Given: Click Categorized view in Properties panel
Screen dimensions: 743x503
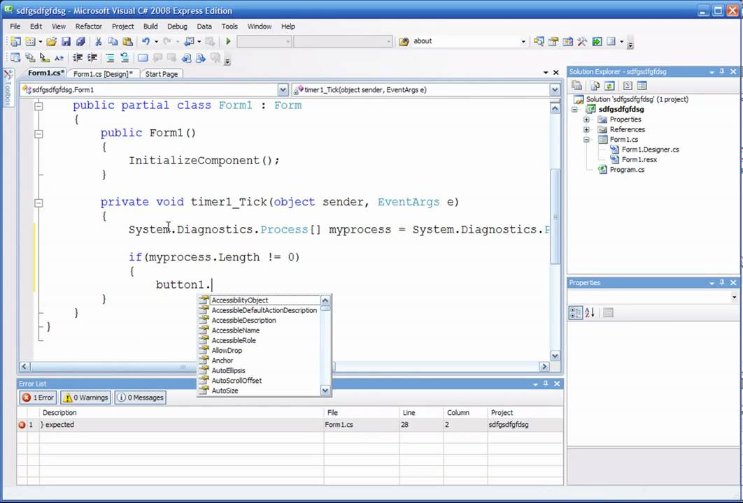Looking at the screenshot, I should click(x=576, y=313).
